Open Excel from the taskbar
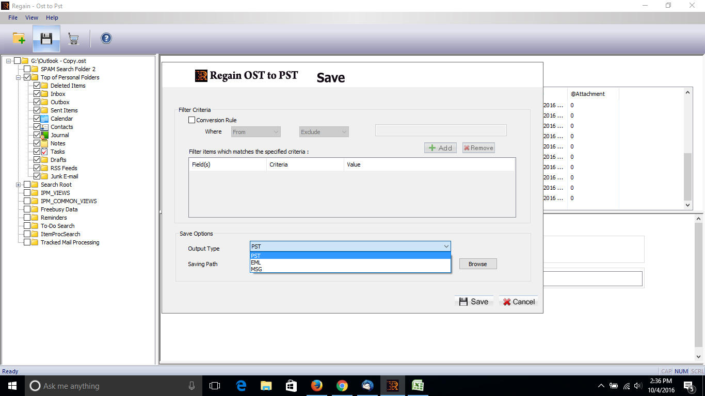This screenshot has width=705, height=396. pos(418,386)
